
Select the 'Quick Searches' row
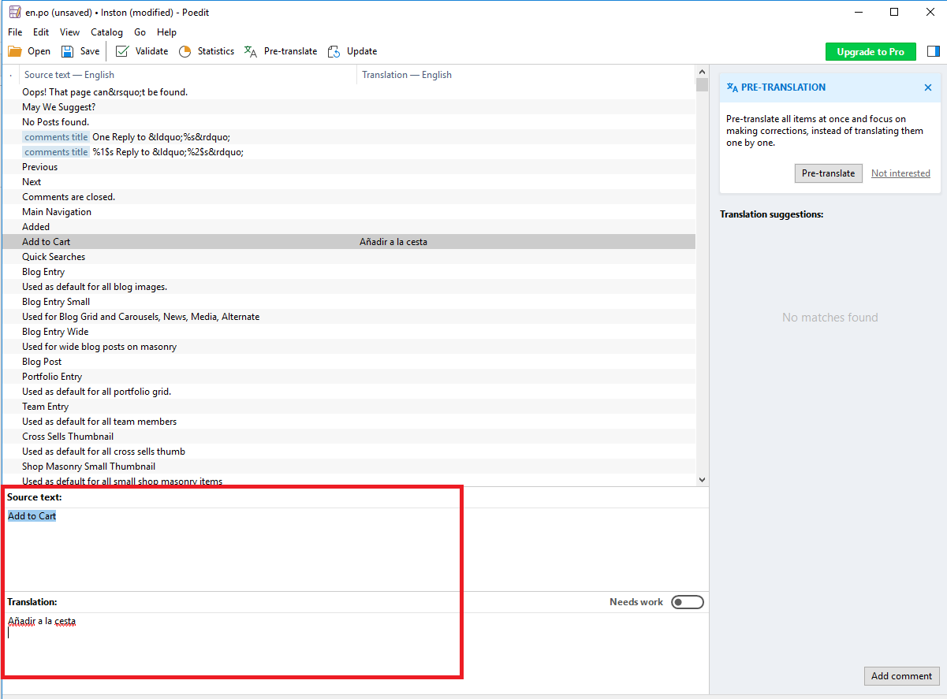[349, 257]
